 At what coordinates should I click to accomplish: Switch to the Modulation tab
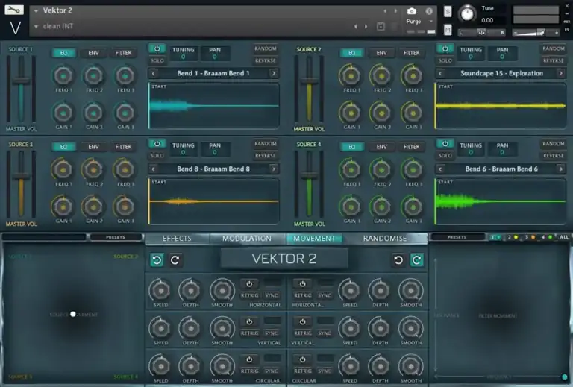[x=247, y=239]
